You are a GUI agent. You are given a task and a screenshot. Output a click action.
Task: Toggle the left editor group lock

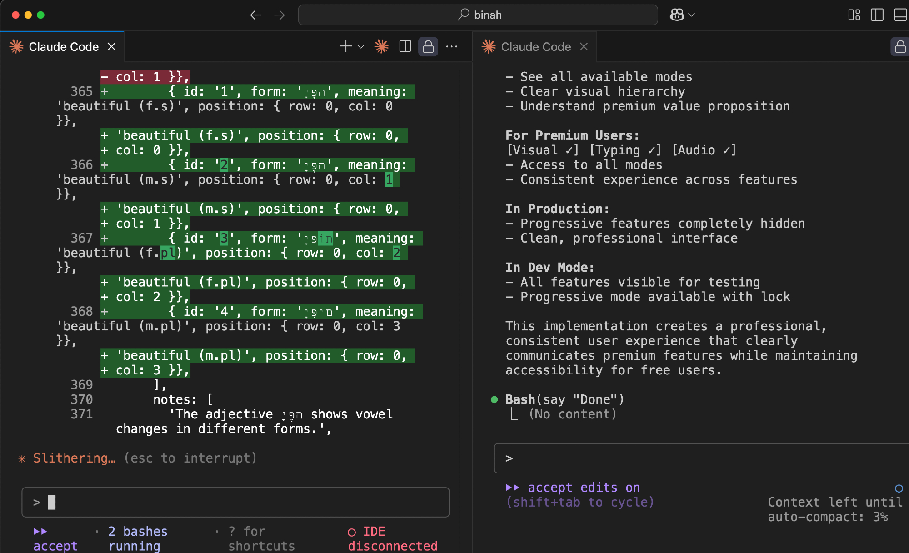pos(428,46)
